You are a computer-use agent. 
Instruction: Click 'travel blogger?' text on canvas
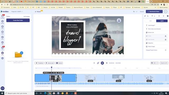[72, 37]
